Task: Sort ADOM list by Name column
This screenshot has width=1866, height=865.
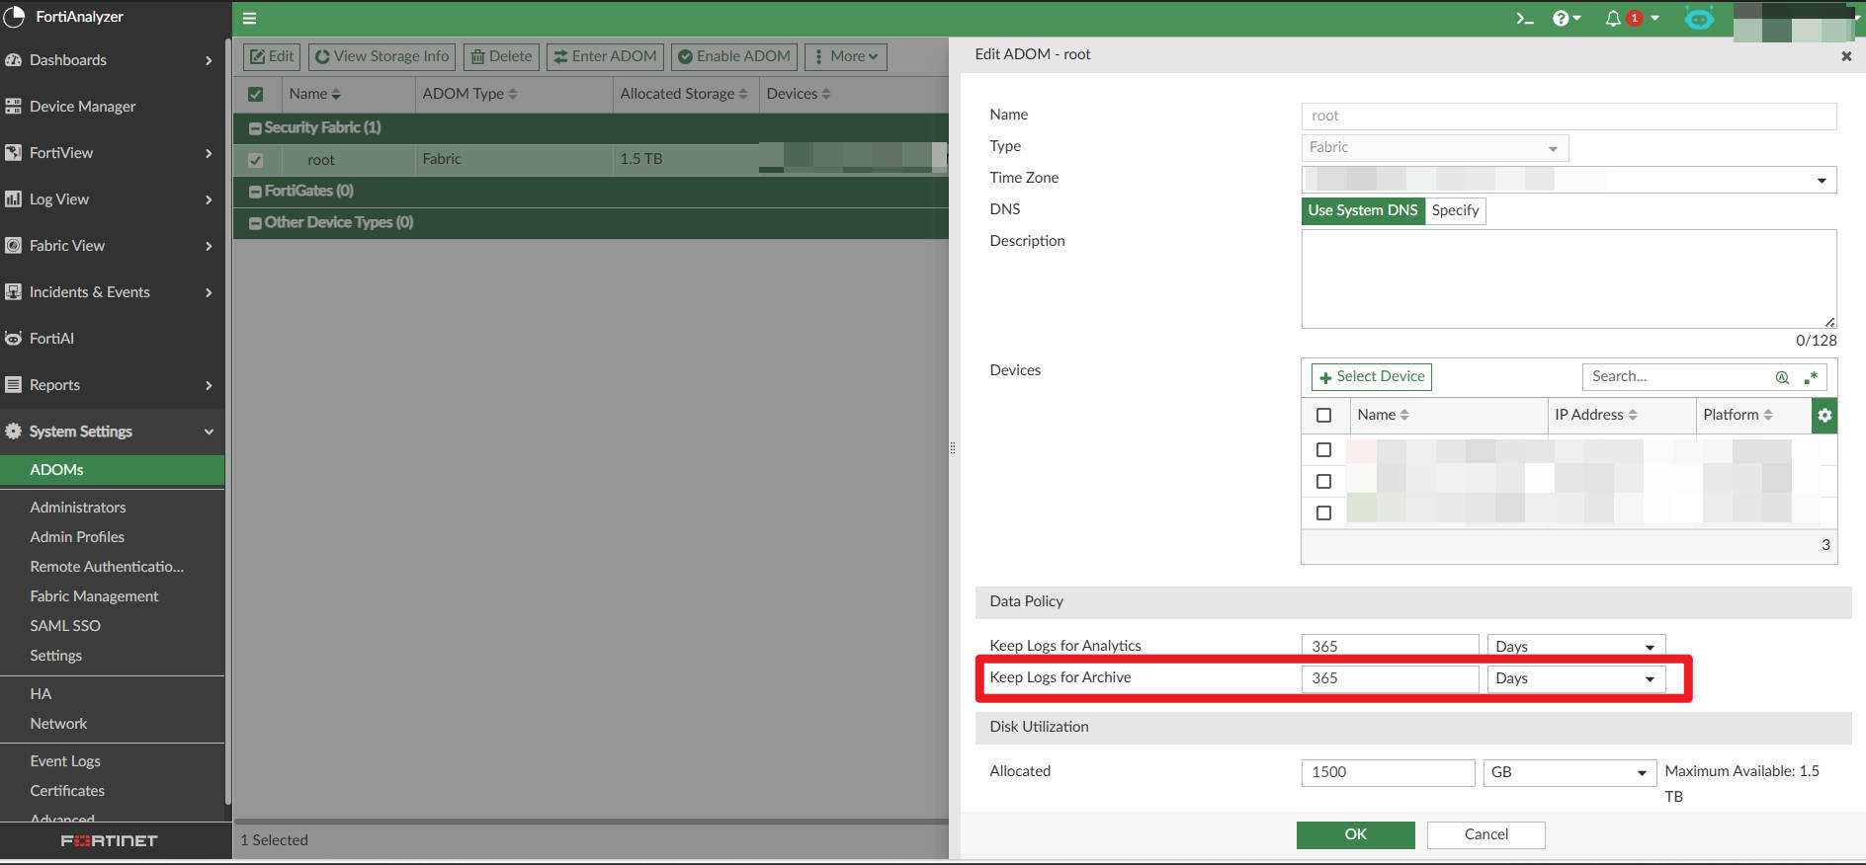Action: 314,94
